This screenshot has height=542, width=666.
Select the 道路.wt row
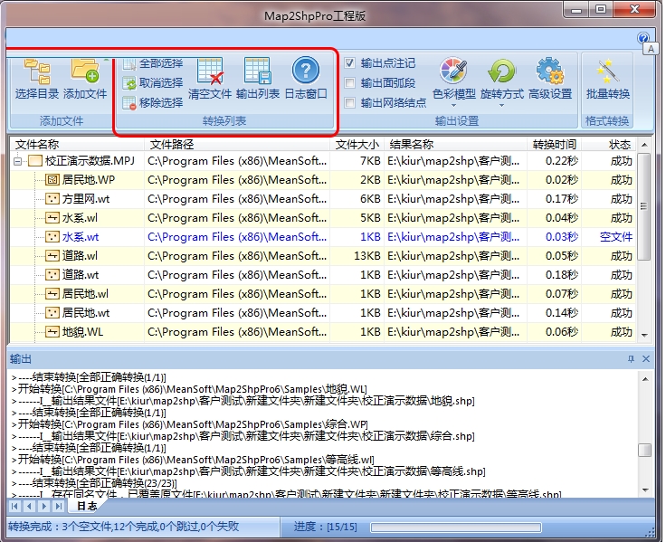pyautogui.click(x=323, y=275)
